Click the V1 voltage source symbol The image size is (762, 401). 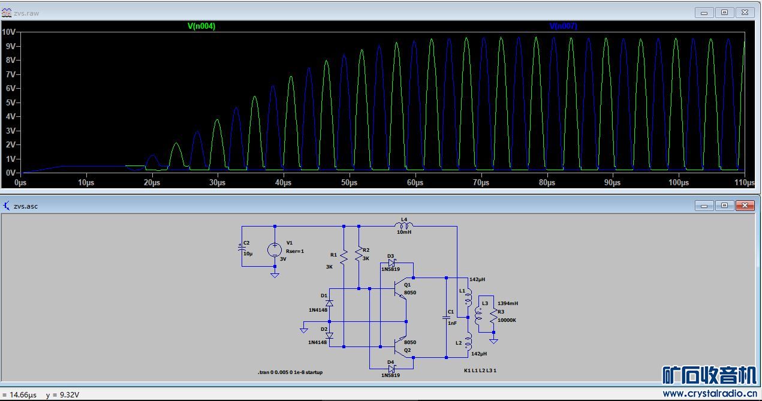click(275, 250)
